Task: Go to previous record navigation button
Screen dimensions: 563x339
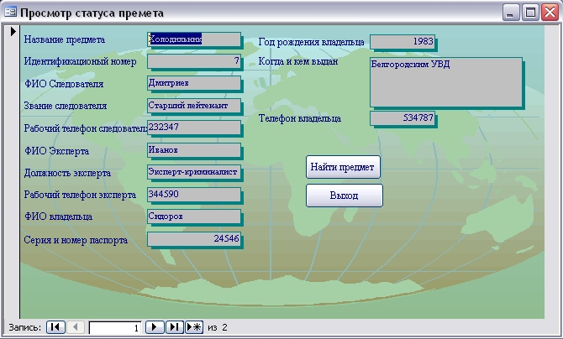Action: [76, 327]
